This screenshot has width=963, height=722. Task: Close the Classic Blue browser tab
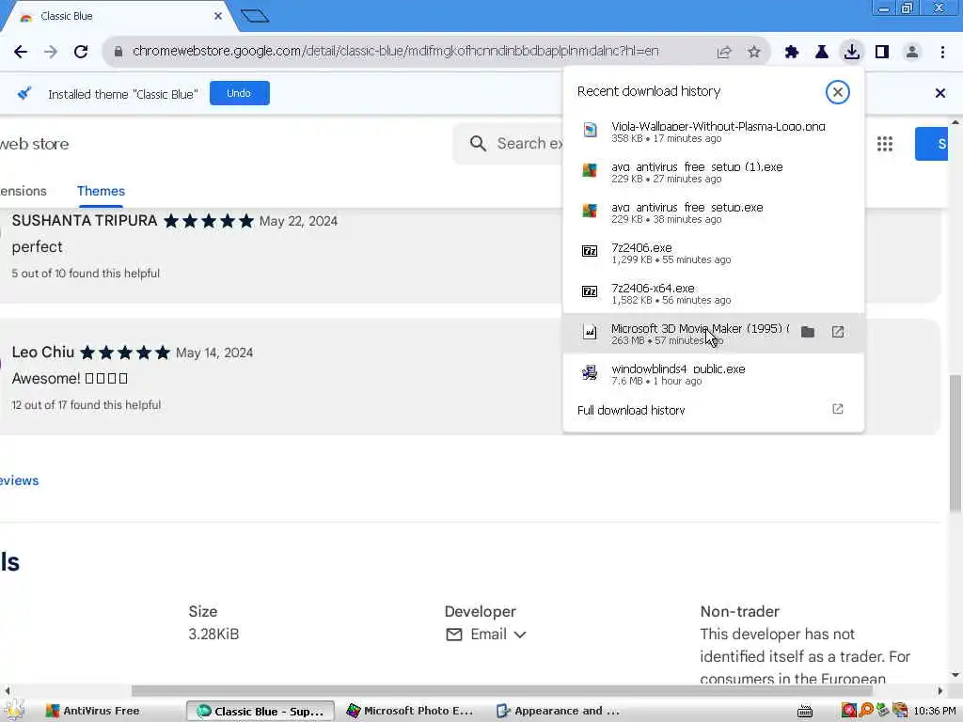[217, 17]
